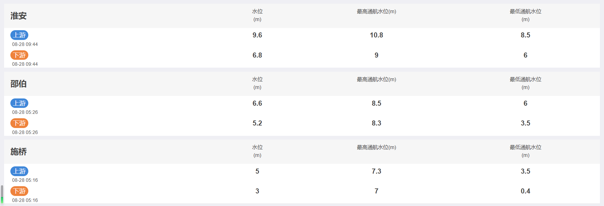Viewport: 604px width, 206px height.
Task: Click the orange 下游 badge under 施桥
Action: pyautogui.click(x=20, y=191)
